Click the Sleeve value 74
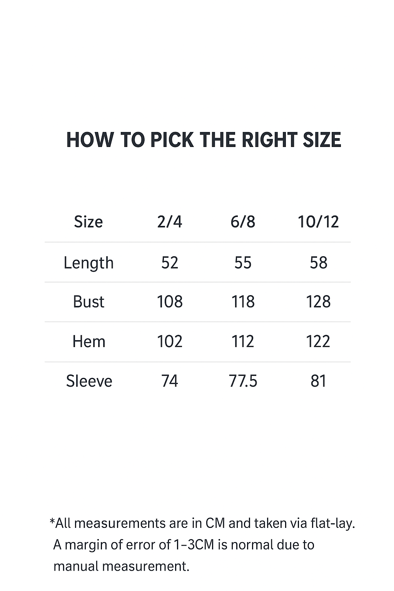Viewport: 394px width, 591px height. [x=170, y=381]
